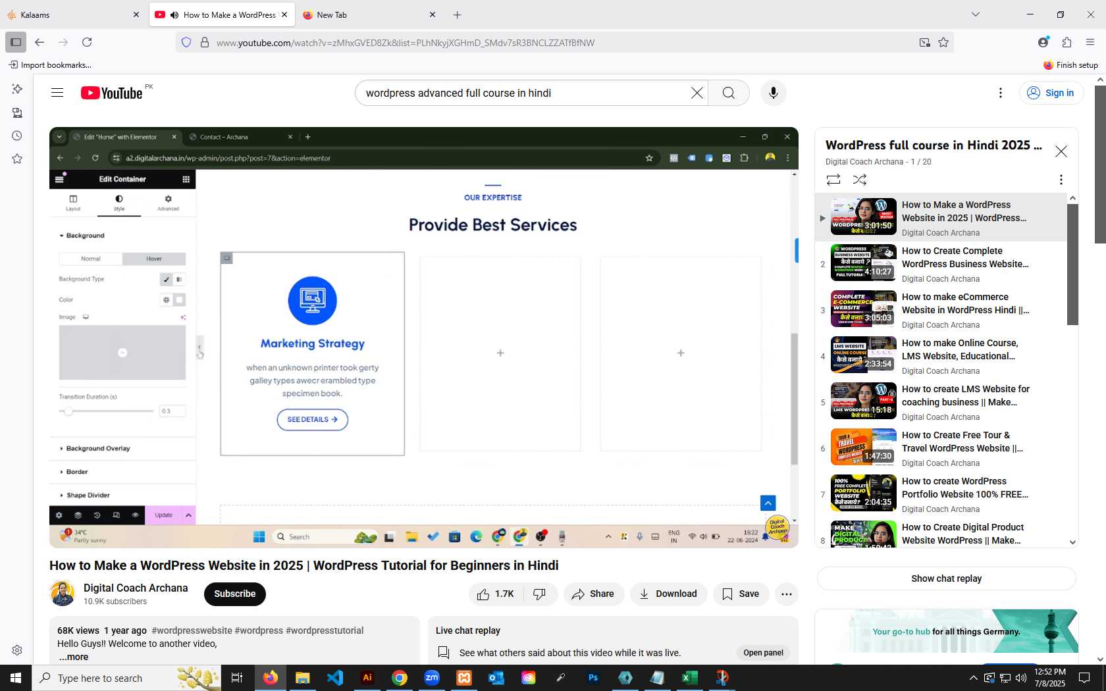Screen dimensions: 1106x691
Task: Switch to the New Tab tab
Action: [x=369, y=14]
